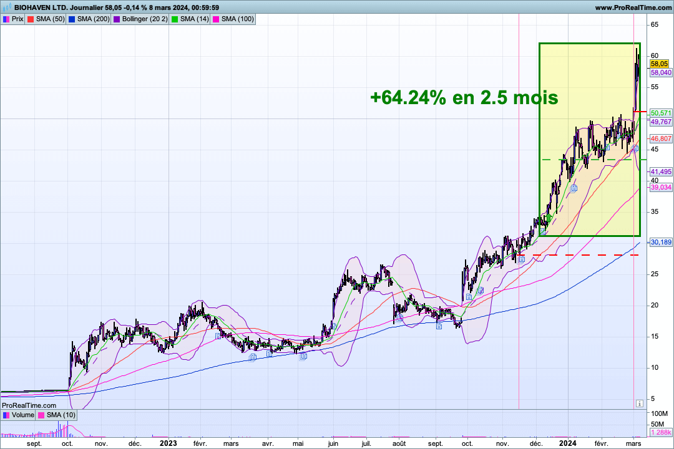
Task: Select the Volume panel legend label
Action: [23, 415]
